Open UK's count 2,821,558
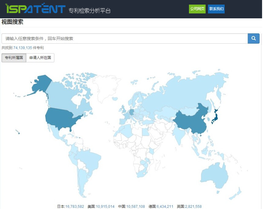Image resolution: width=263 pixels, height=209 pixels. click(x=193, y=207)
